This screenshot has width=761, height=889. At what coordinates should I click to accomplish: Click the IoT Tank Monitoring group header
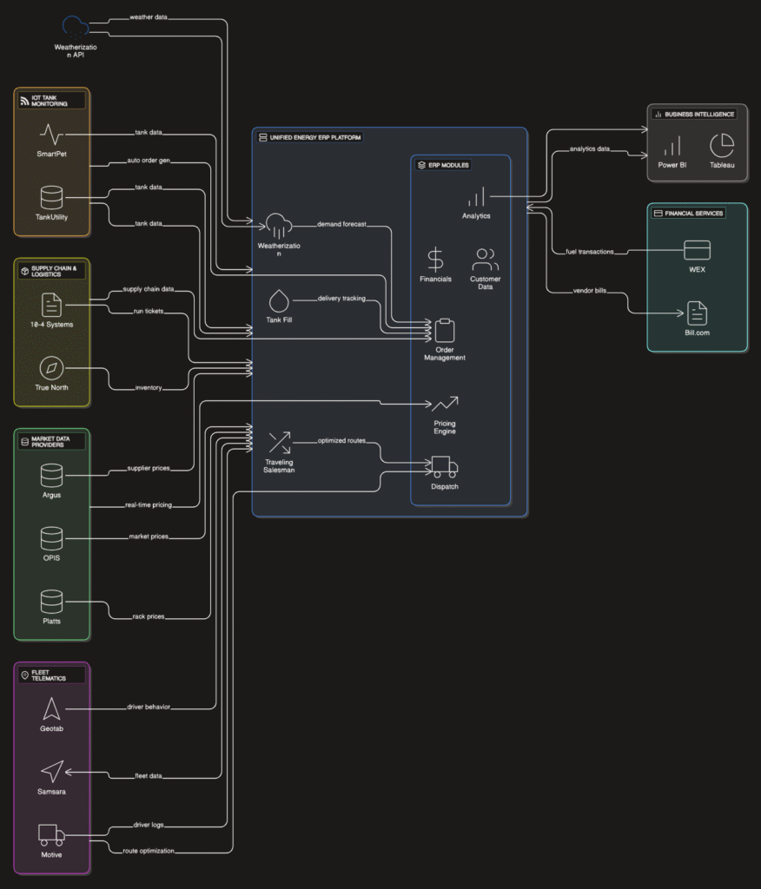[52, 100]
